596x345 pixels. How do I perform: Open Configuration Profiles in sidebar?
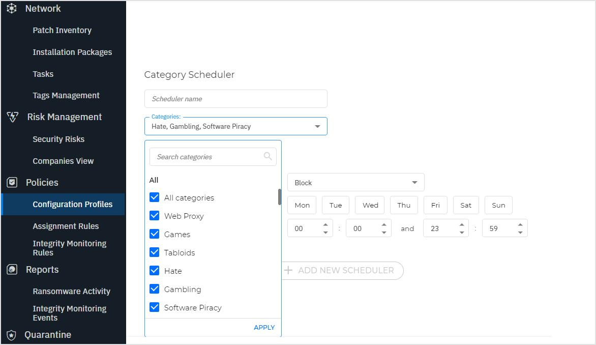[x=72, y=205]
